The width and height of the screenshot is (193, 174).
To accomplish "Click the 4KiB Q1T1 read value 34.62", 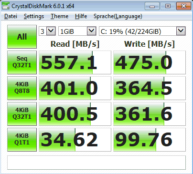I will click(x=75, y=140).
